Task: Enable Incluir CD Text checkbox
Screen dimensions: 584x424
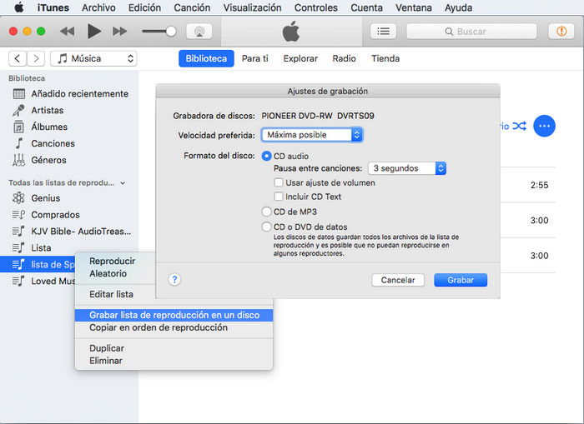Action: [x=278, y=197]
